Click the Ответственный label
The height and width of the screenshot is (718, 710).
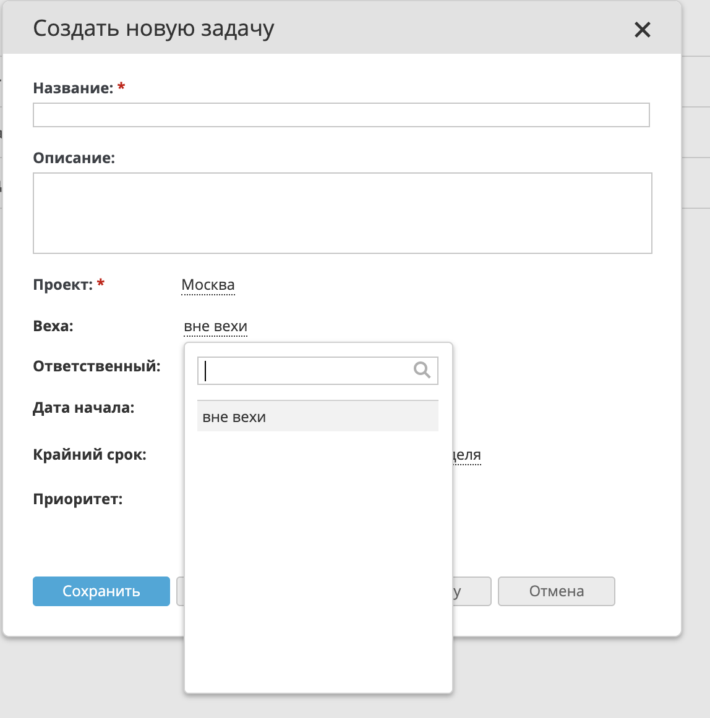(x=96, y=366)
